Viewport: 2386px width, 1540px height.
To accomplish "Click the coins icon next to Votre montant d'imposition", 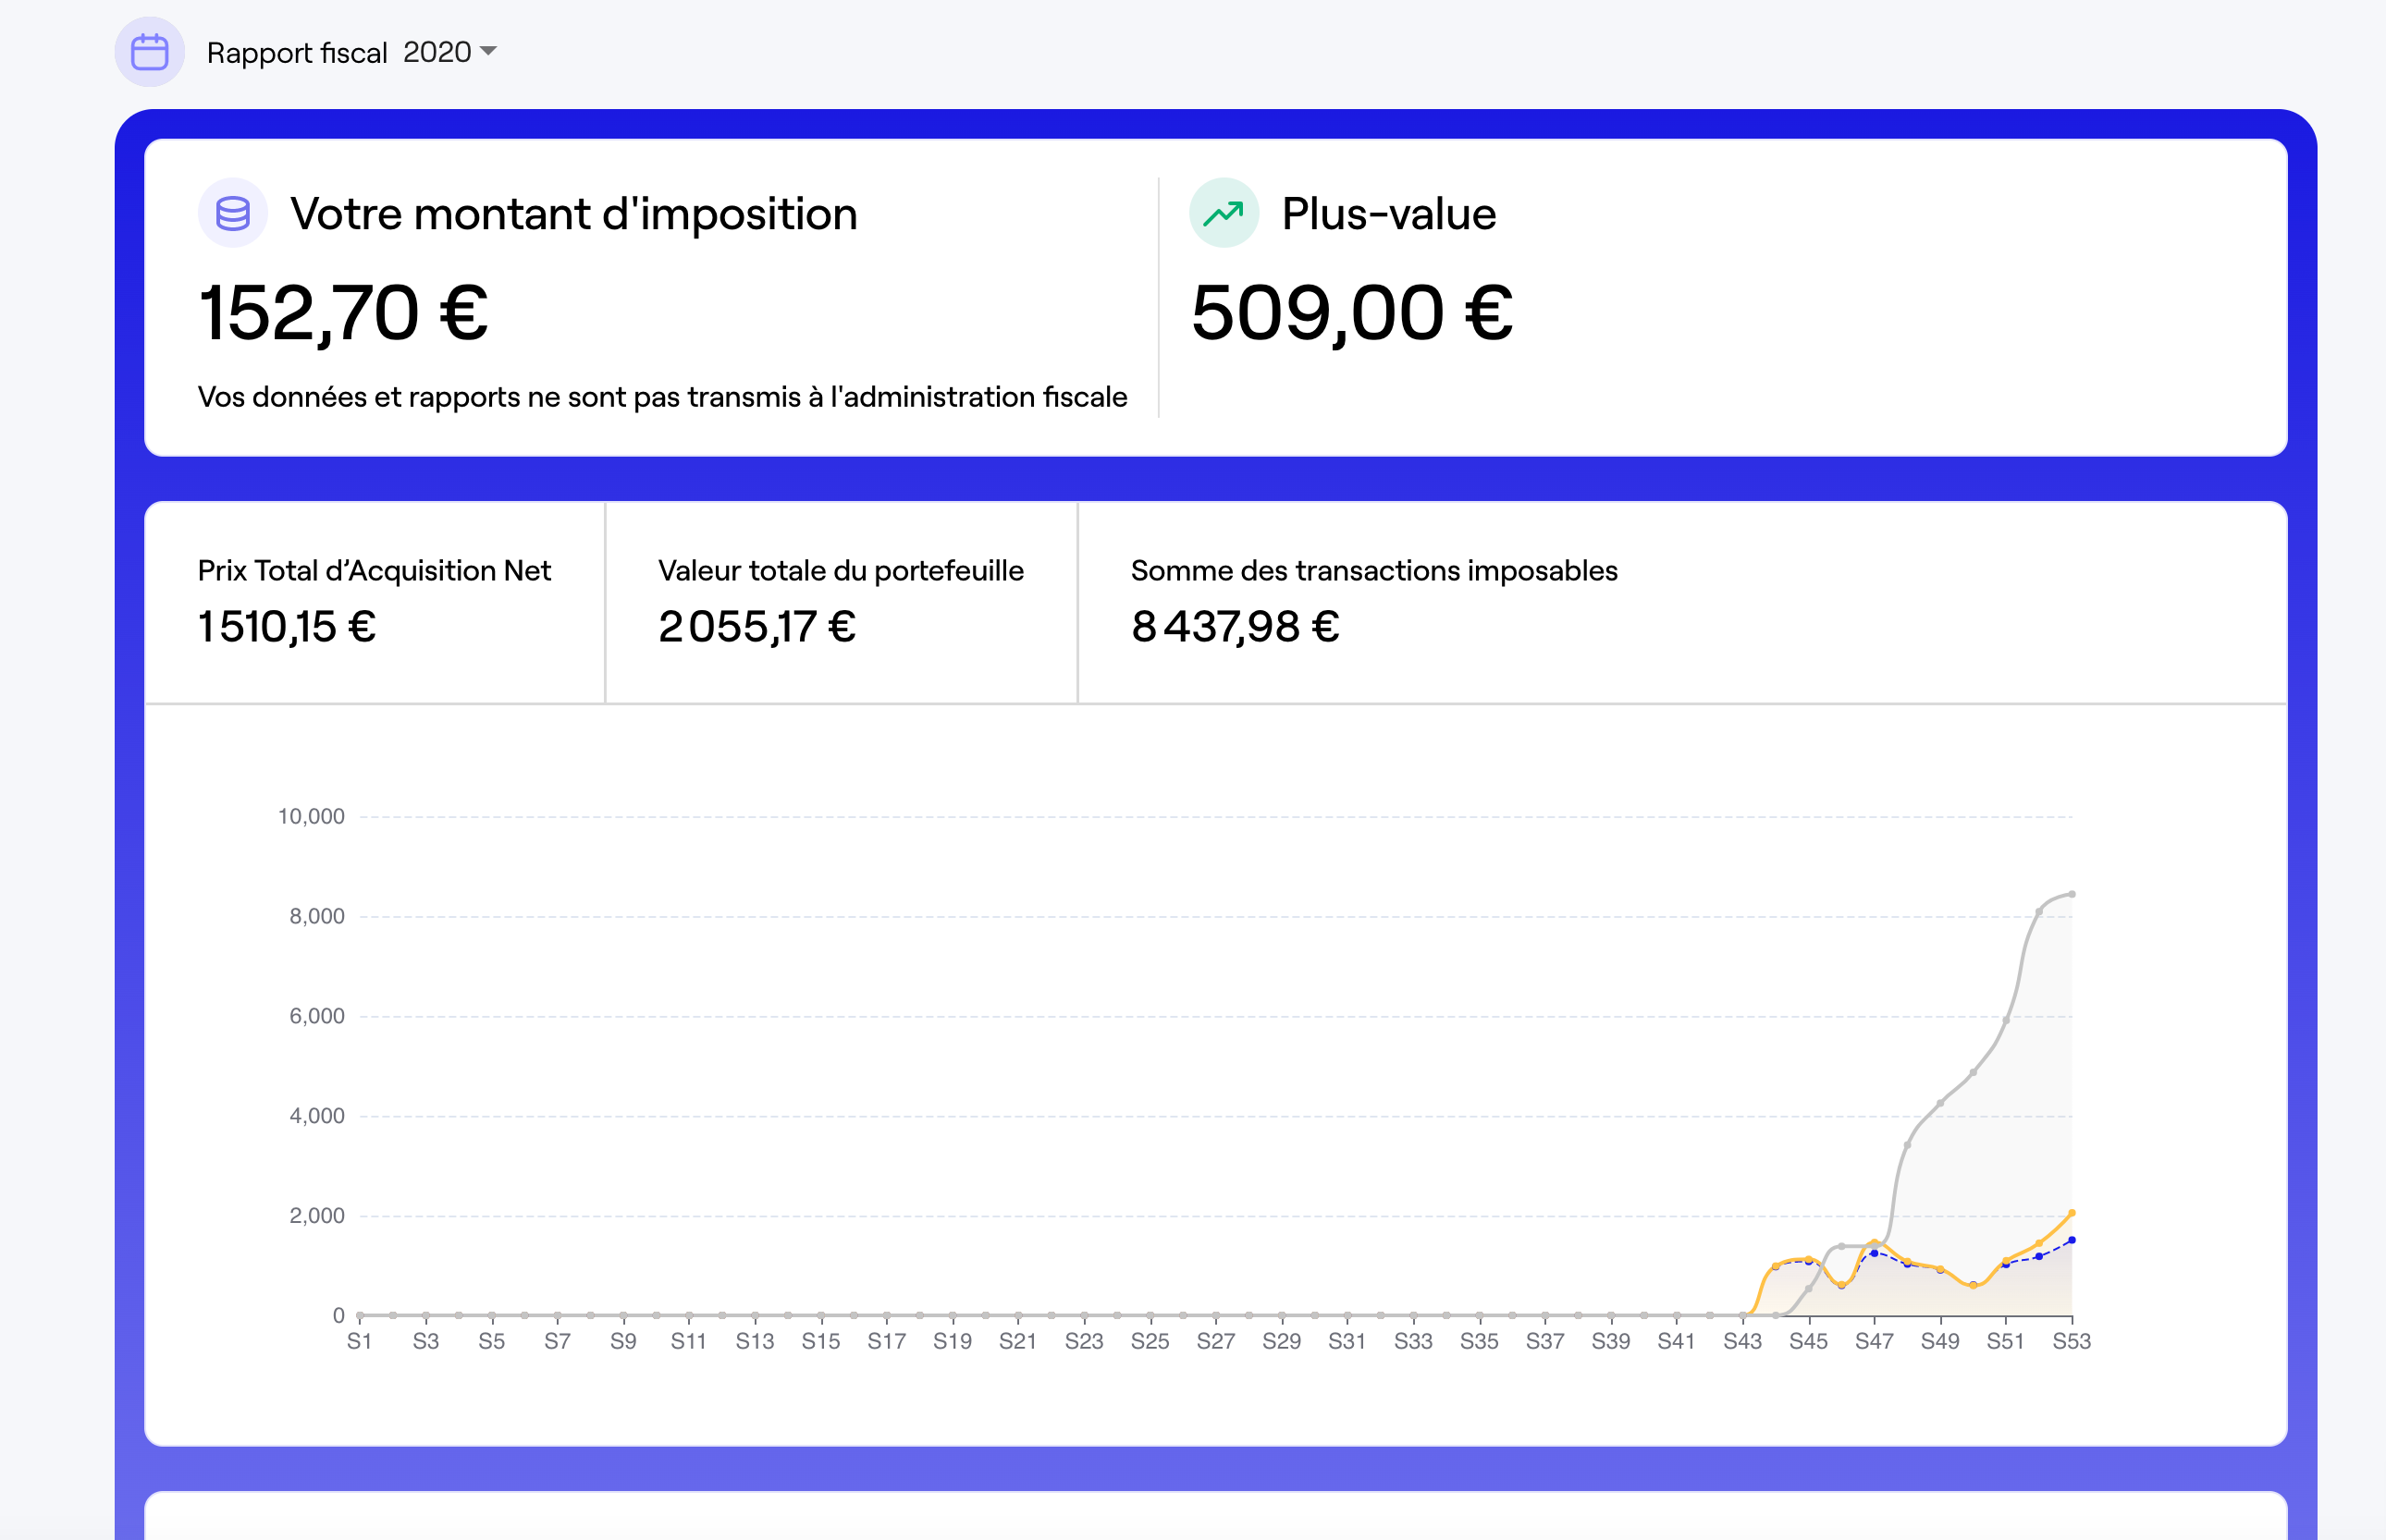I will coord(232,213).
